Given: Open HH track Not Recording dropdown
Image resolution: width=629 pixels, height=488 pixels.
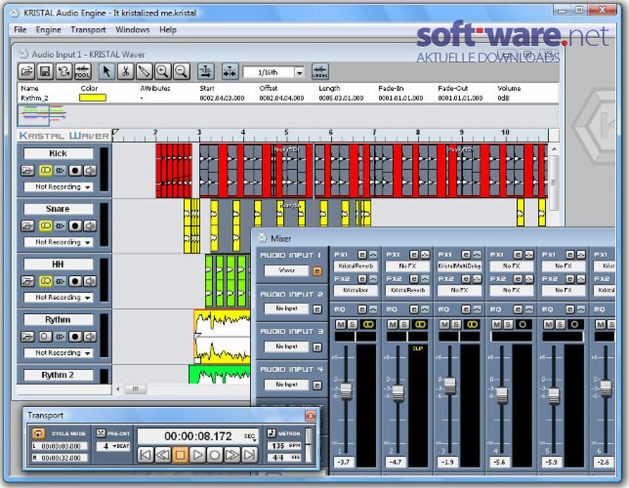Looking at the screenshot, I should [59, 298].
